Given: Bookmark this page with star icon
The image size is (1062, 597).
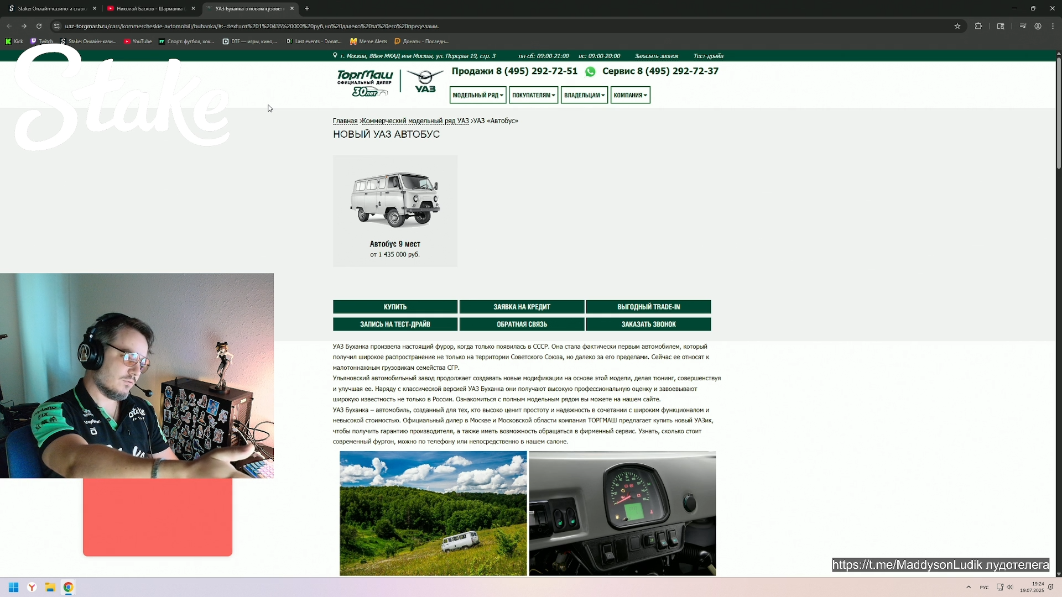Looking at the screenshot, I should pos(957,26).
